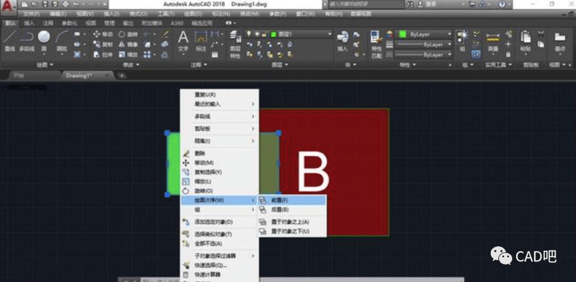Switch to the Parametric (参数化) ribbon tab

coord(69,23)
